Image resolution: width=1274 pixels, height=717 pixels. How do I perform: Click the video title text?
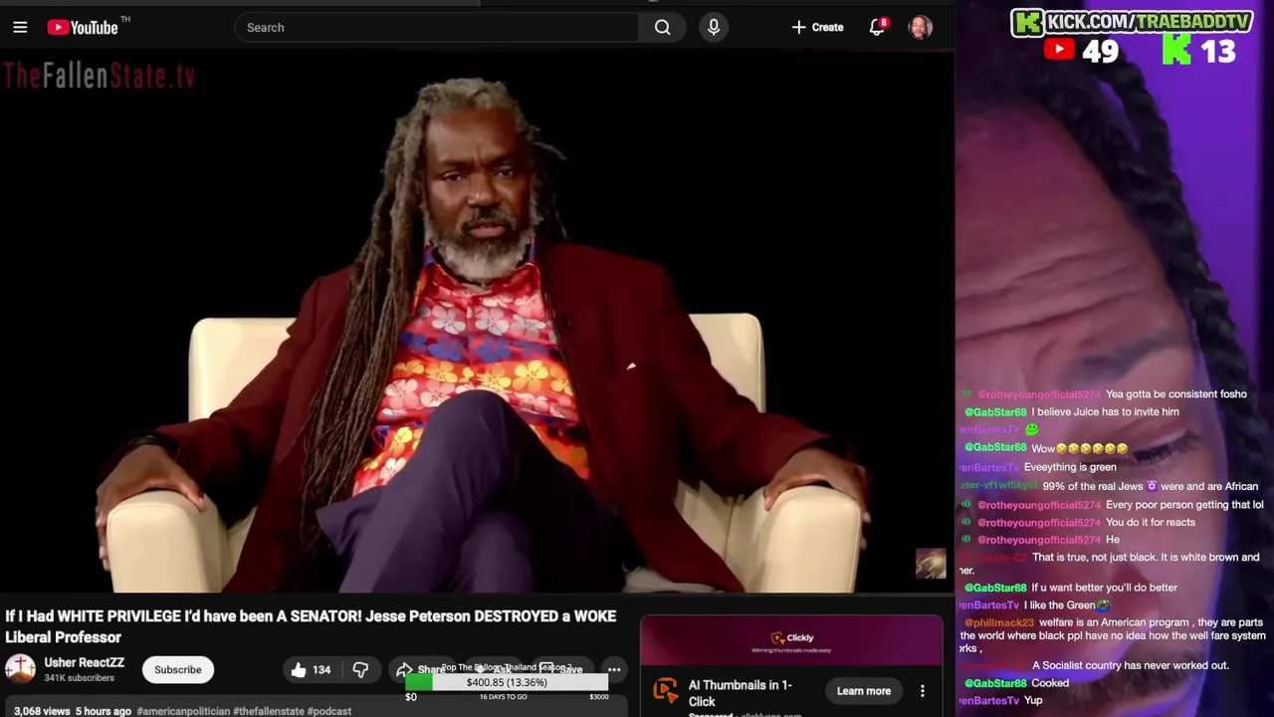[x=311, y=626]
